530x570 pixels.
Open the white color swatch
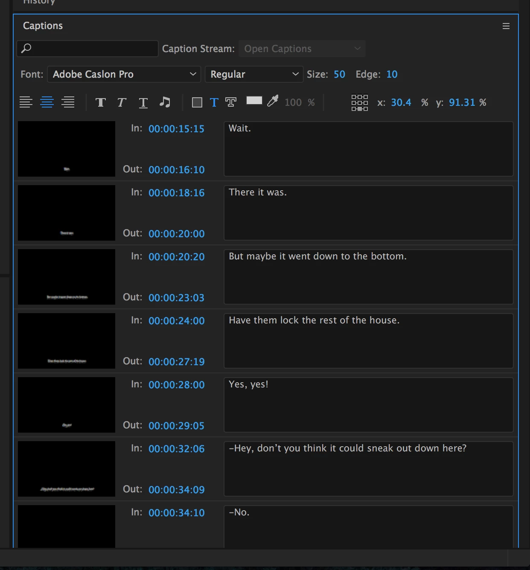pos(254,101)
